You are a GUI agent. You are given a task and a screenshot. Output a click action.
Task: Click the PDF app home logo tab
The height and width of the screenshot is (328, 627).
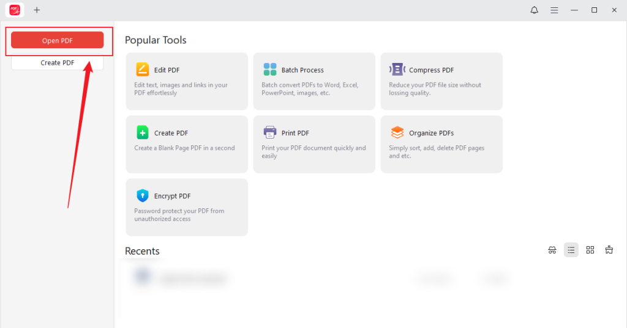[15, 10]
